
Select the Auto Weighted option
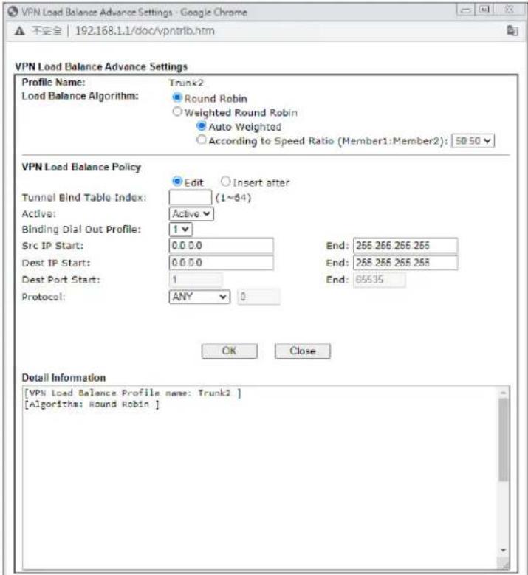[202, 125]
